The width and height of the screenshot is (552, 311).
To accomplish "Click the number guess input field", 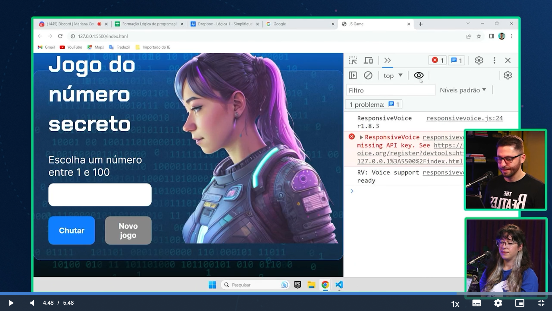I will click(x=100, y=194).
